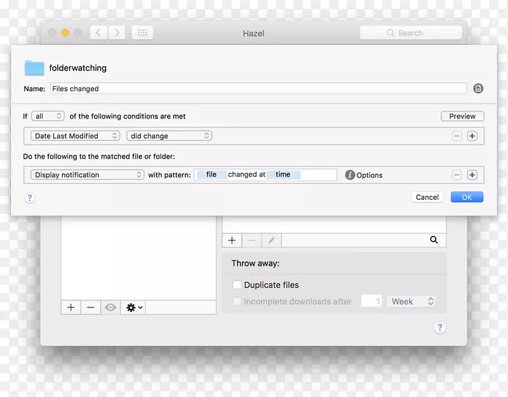Click the Cancel button
The width and height of the screenshot is (508, 397).
click(x=427, y=197)
